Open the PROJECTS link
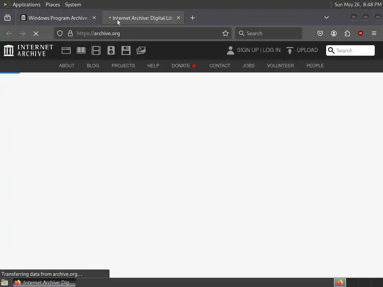Image resolution: width=383 pixels, height=287 pixels. tap(123, 66)
